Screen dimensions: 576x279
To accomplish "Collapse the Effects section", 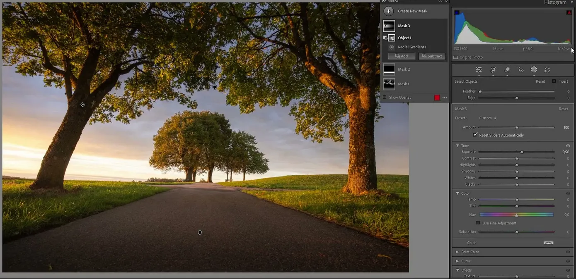I will pyautogui.click(x=457, y=270).
